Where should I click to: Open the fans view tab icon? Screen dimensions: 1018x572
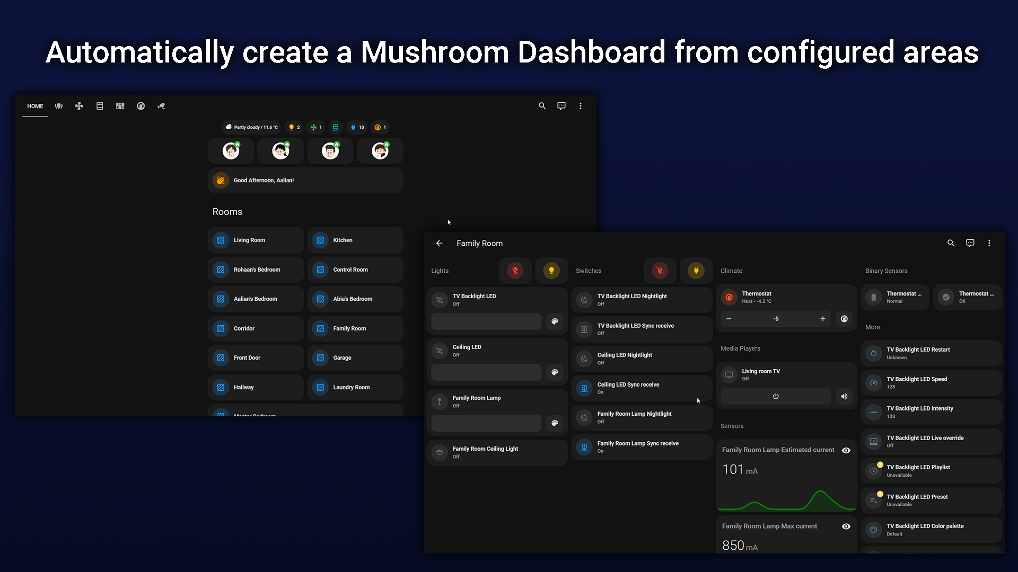(79, 106)
